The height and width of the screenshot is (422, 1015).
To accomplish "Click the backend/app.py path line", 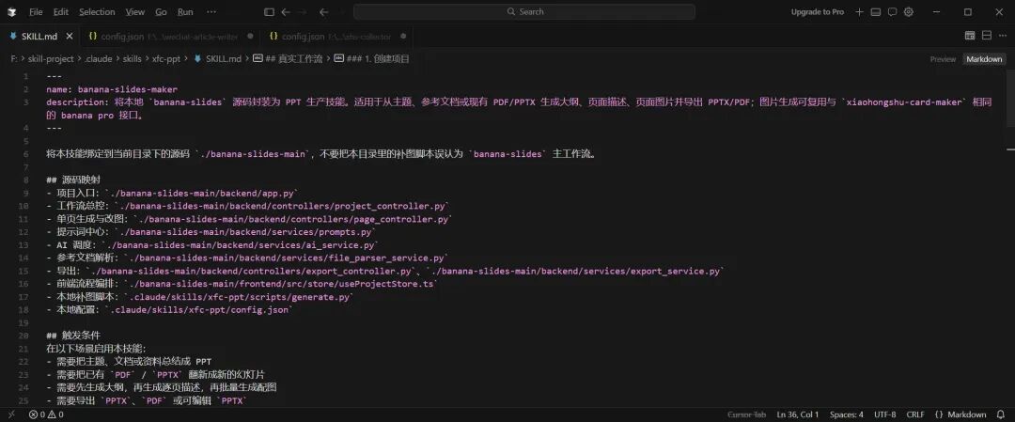I will point(172,193).
